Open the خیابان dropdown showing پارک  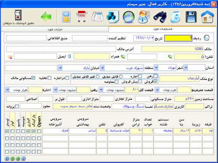(60, 68)
